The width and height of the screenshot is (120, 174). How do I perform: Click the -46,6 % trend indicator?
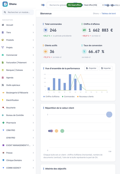(x=86, y=36)
